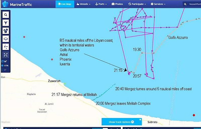
Task: Click red diamond marker near Sabrata coast
Action: (x=194, y=115)
